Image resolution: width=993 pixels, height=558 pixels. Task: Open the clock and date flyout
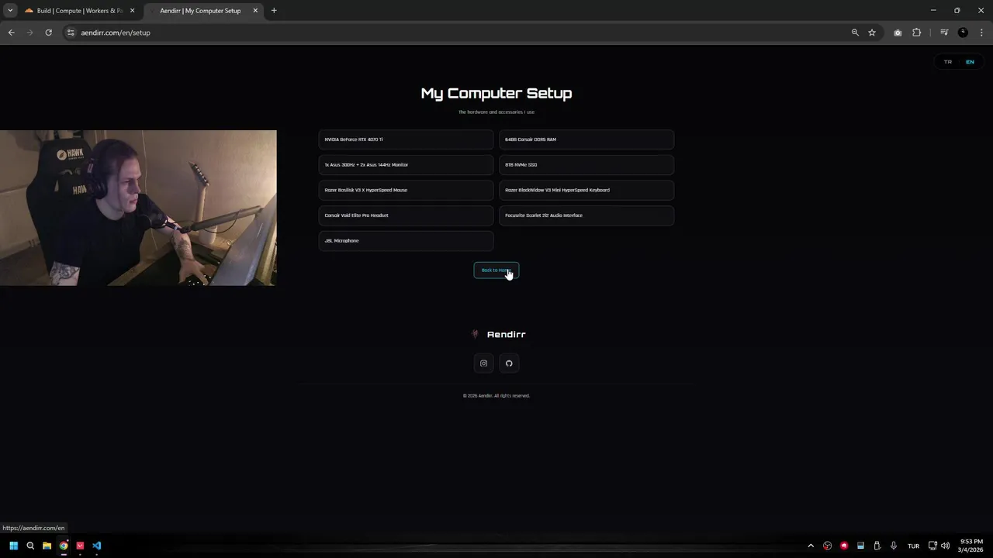click(x=971, y=546)
